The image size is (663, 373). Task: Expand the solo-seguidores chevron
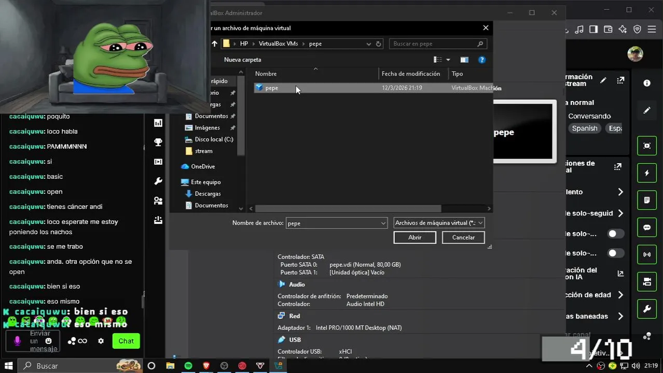(620, 213)
